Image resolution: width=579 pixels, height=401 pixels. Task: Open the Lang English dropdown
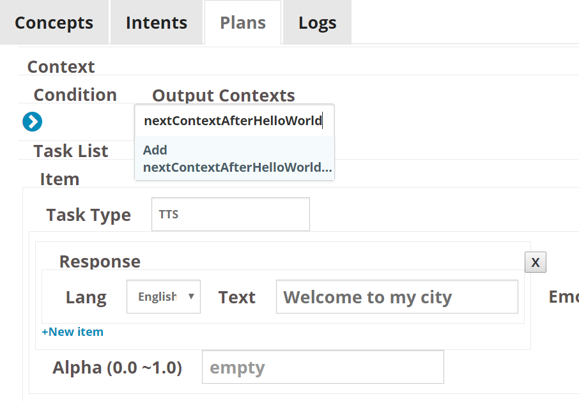point(164,297)
